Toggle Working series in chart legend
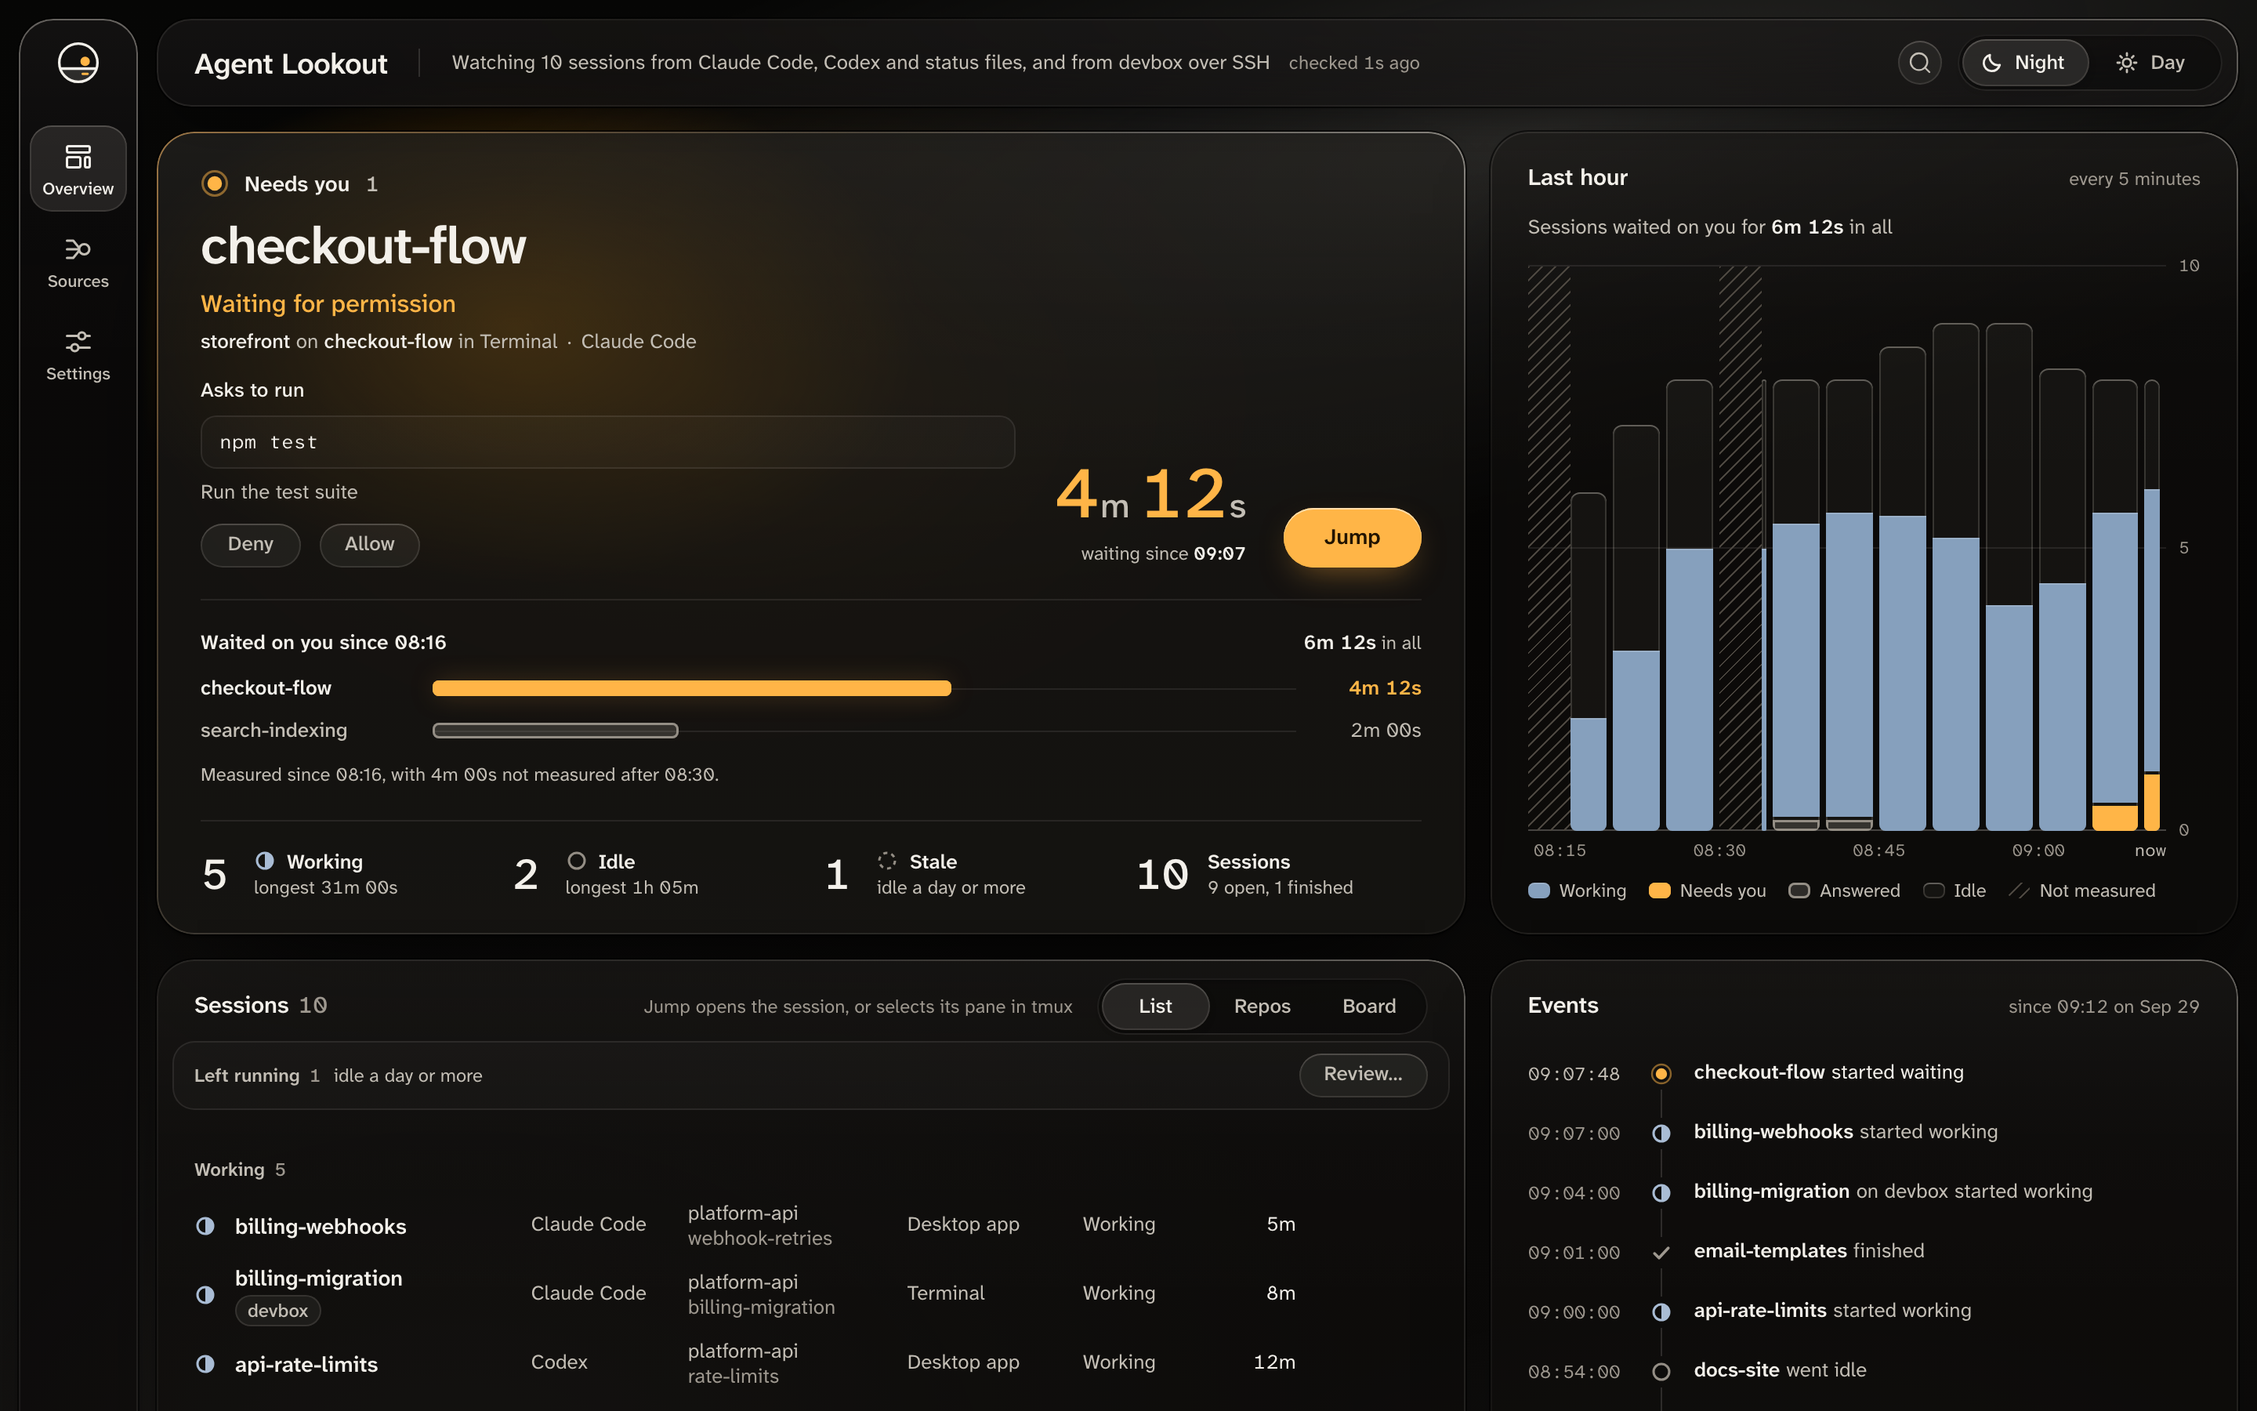The width and height of the screenshot is (2257, 1411). click(1577, 890)
